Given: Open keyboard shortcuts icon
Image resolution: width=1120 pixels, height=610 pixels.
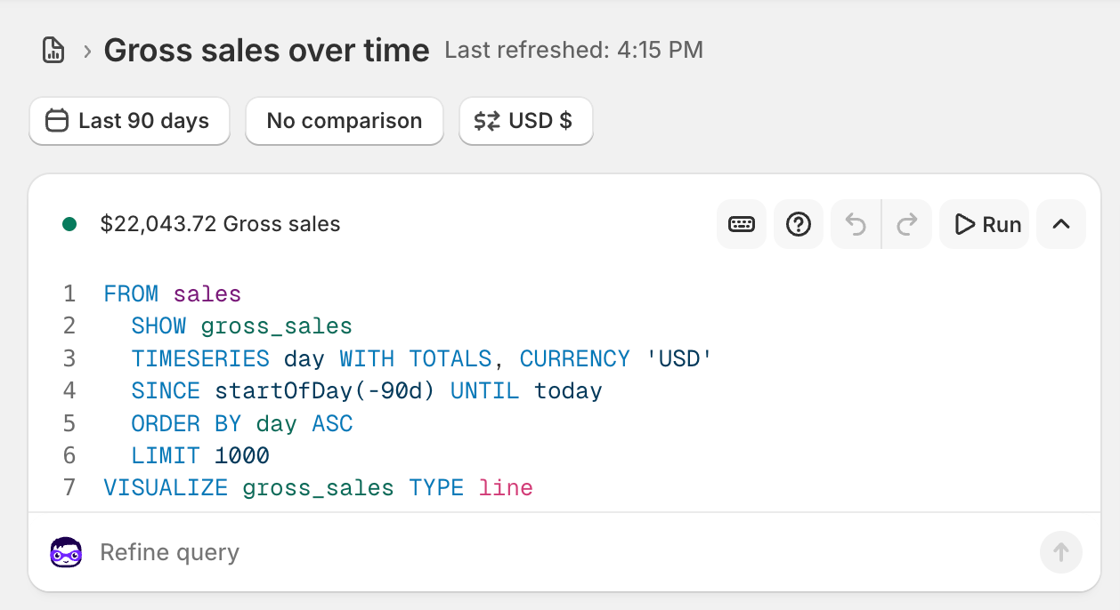Looking at the screenshot, I should (x=742, y=224).
